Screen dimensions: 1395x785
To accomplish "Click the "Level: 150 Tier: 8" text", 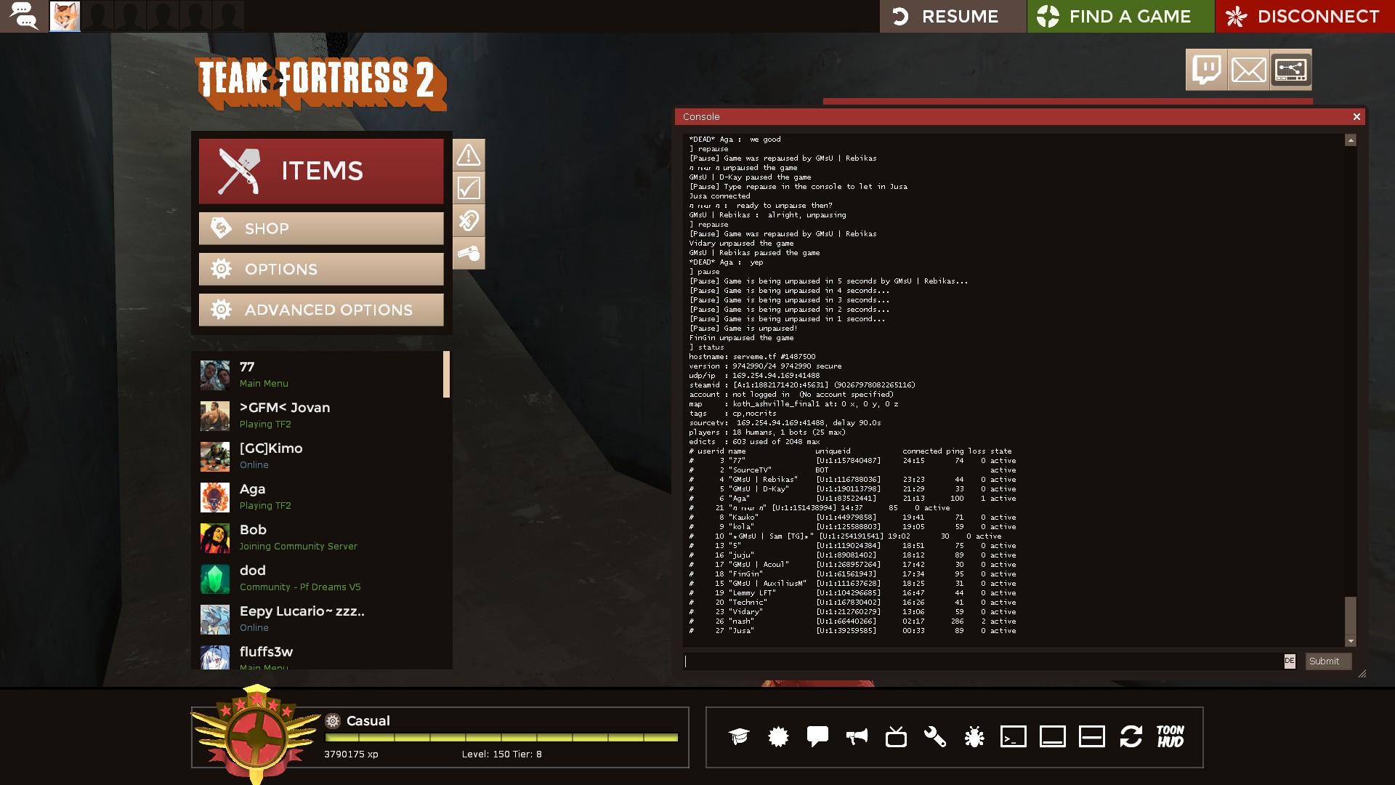I will pos(501,754).
